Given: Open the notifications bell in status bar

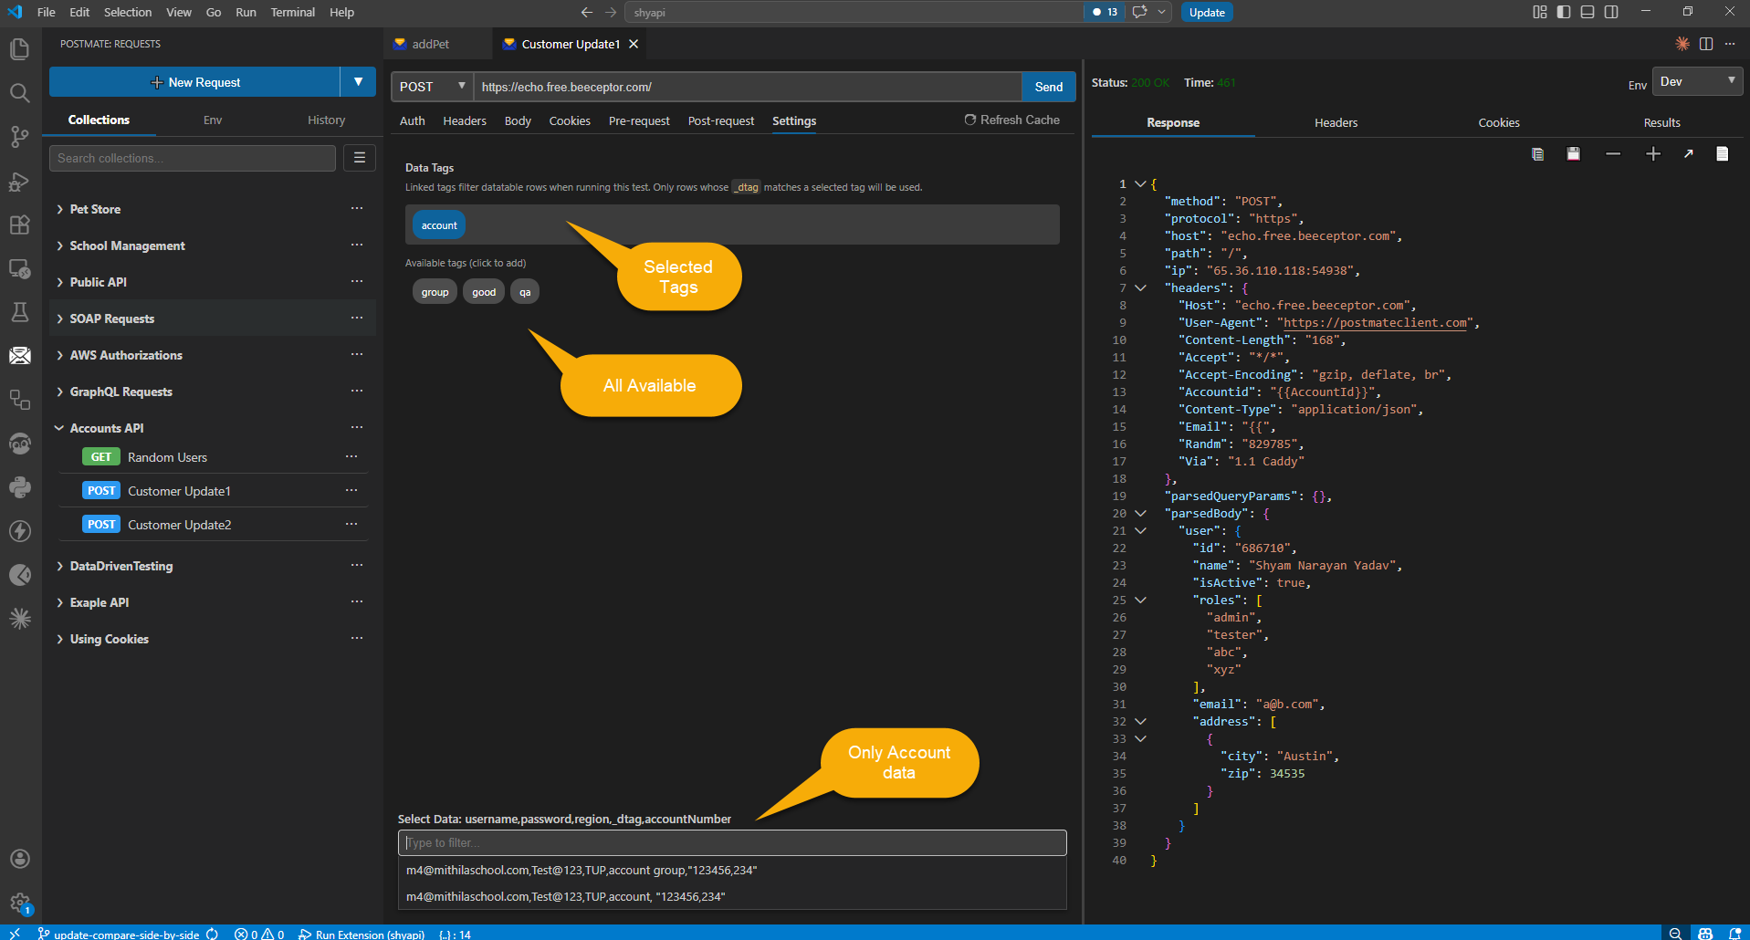Looking at the screenshot, I should point(1734,934).
